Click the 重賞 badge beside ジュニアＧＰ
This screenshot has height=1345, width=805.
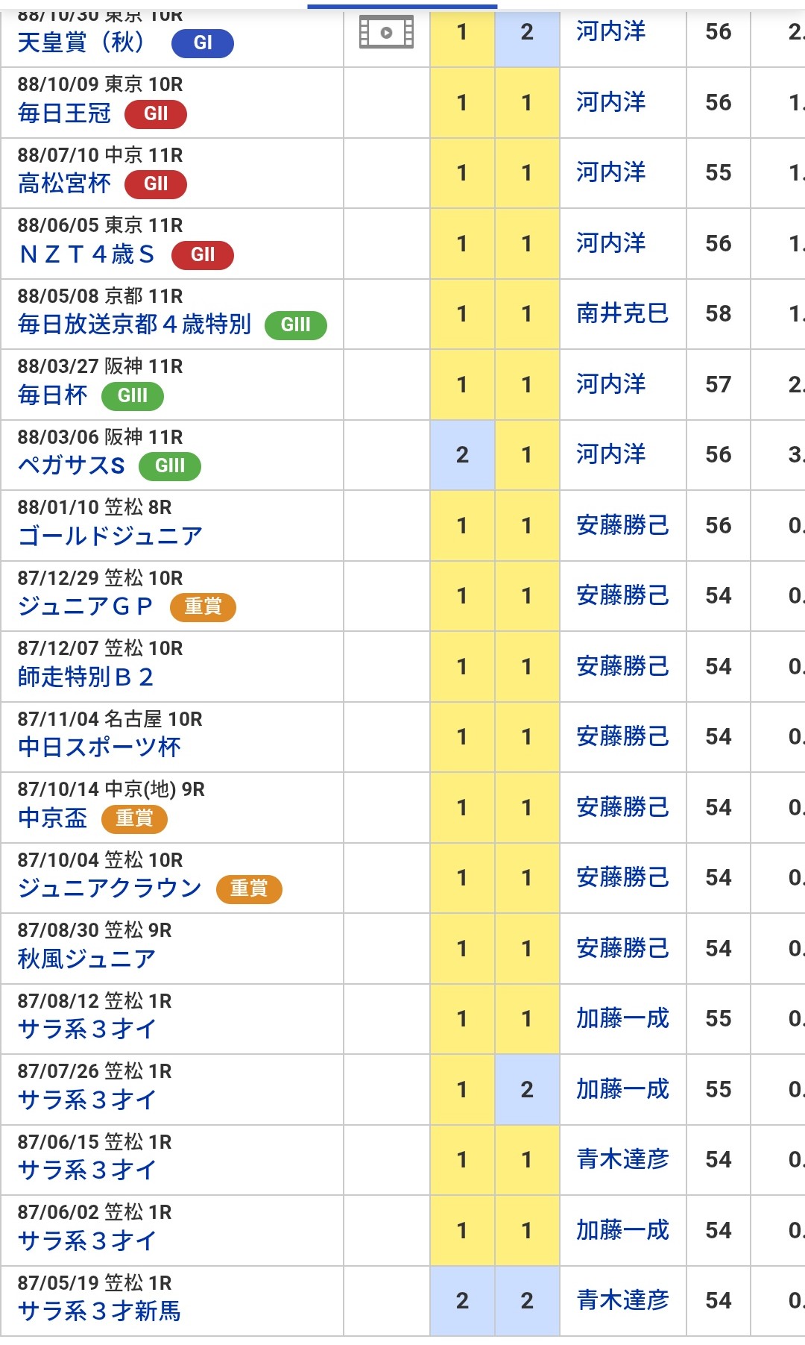[203, 607]
